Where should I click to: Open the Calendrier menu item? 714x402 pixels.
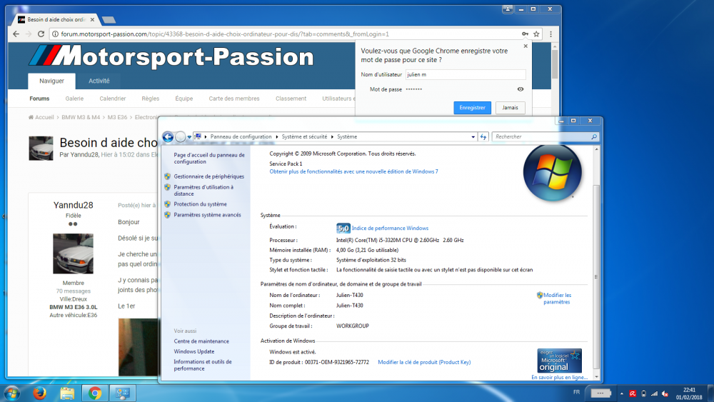(113, 99)
